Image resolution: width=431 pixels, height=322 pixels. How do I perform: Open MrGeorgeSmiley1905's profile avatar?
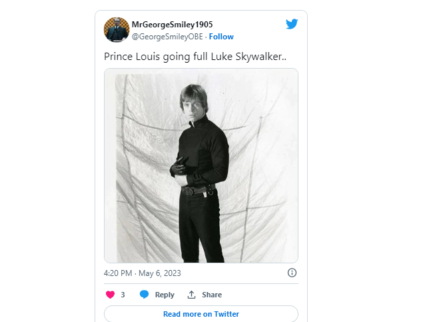[117, 30]
